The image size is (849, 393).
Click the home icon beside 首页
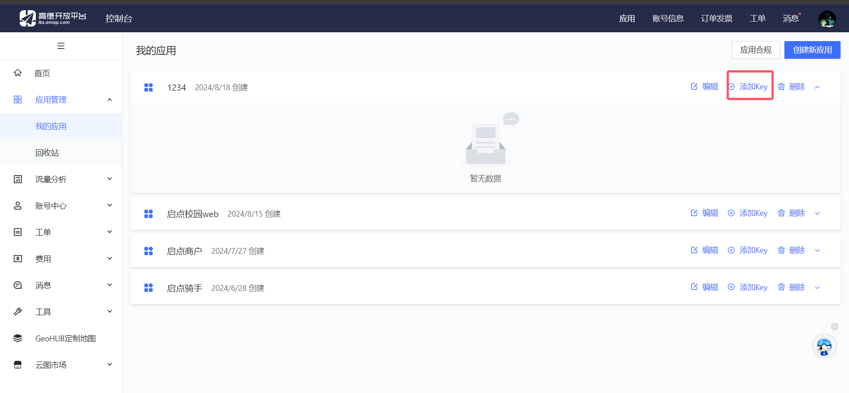tap(18, 73)
